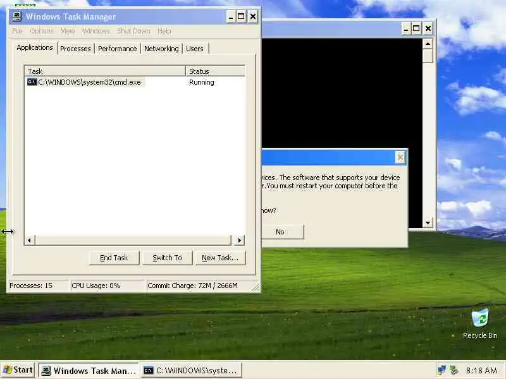Sort by the Task column header
The image size is (506, 379).
(x=105, y=71)
